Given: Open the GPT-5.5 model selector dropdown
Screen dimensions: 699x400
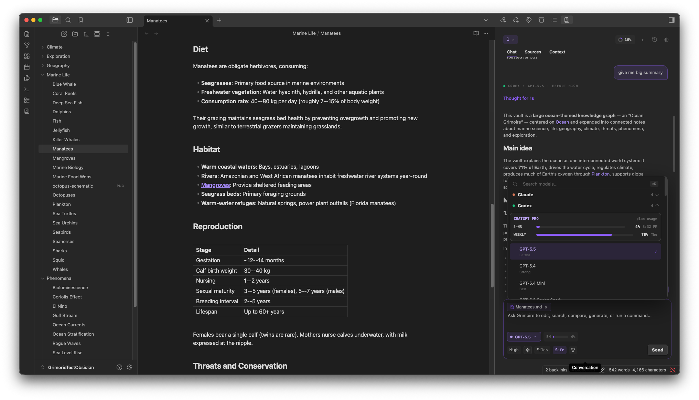Looking at the screenshot, I should (x=524, y=337).
